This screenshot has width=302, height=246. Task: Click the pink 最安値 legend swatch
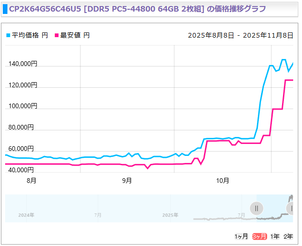tap(57, 35)
